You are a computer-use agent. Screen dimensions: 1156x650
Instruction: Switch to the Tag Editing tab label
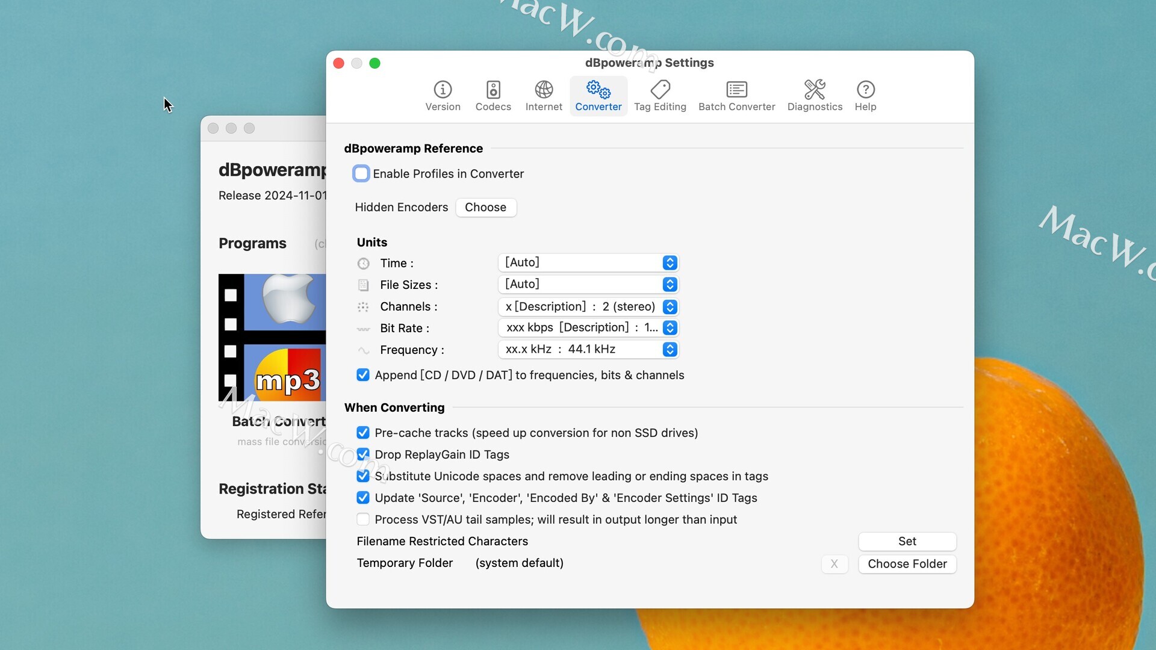[660, 107]
